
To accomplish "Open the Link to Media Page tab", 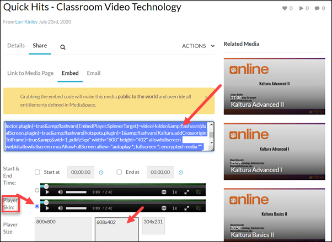I will (x=30, y=73).
